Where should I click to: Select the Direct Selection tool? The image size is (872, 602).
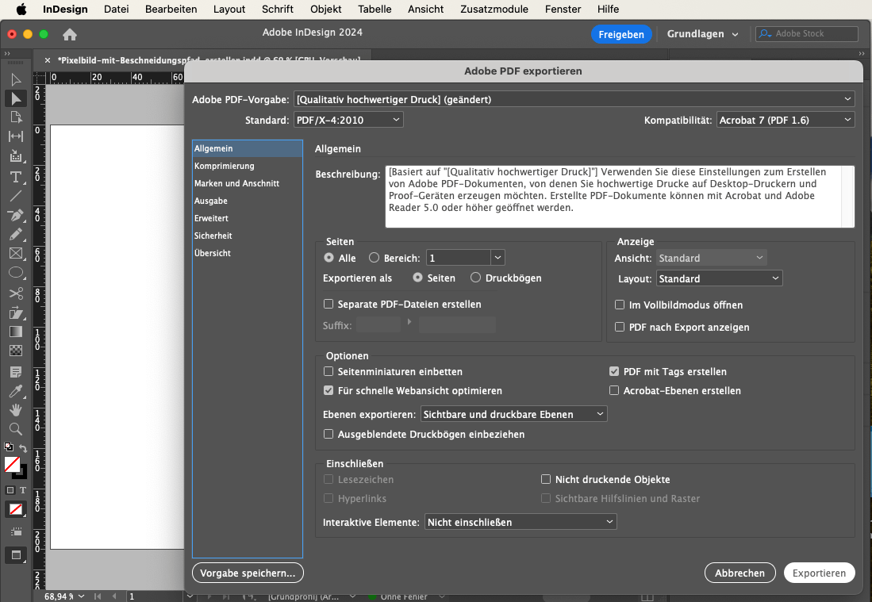[16, 98]
